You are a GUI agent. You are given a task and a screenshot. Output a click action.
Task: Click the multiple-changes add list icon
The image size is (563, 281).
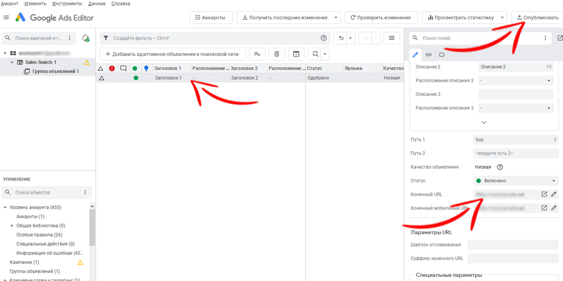click(257, 54)
